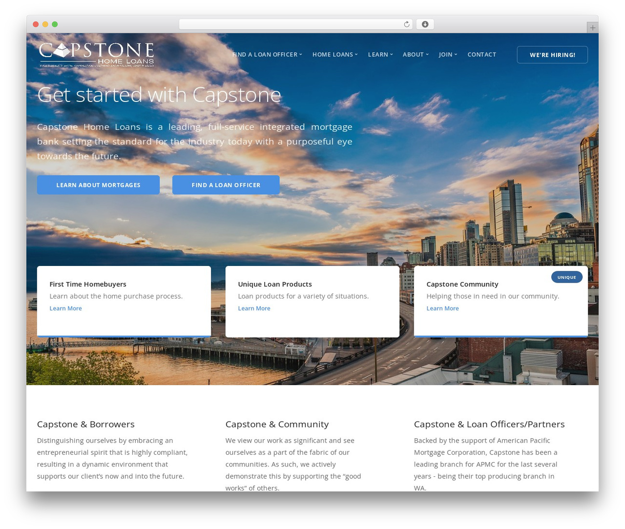Click text 'Loan products for a variety of situations.'
Image resolution: width=625 pixels, height=529 pixels.
[x=303, y=296]
